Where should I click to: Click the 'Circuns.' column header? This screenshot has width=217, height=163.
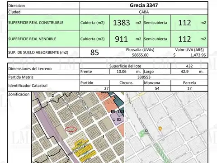pyautogui.click(x=126, y=83)
